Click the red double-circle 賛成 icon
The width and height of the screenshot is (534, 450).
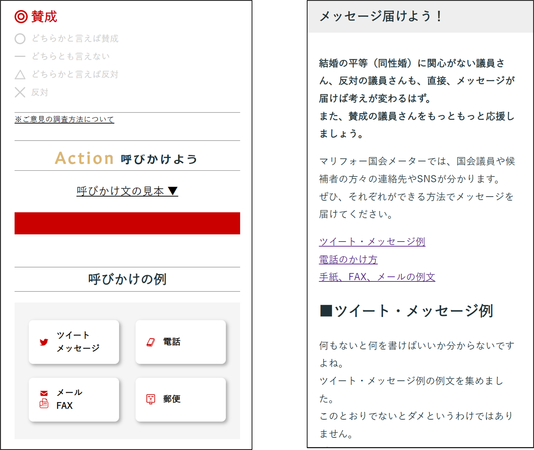coord(21,17)
